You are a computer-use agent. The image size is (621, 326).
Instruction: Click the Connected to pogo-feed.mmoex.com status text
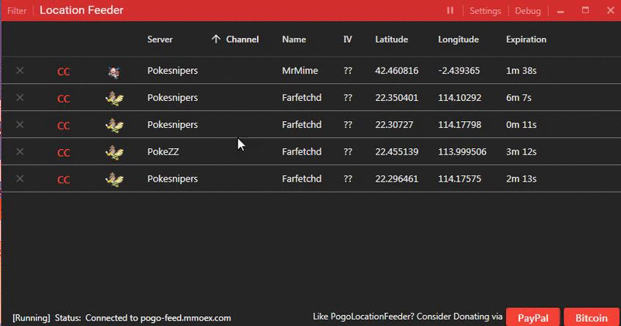click(x=158, y=318)
